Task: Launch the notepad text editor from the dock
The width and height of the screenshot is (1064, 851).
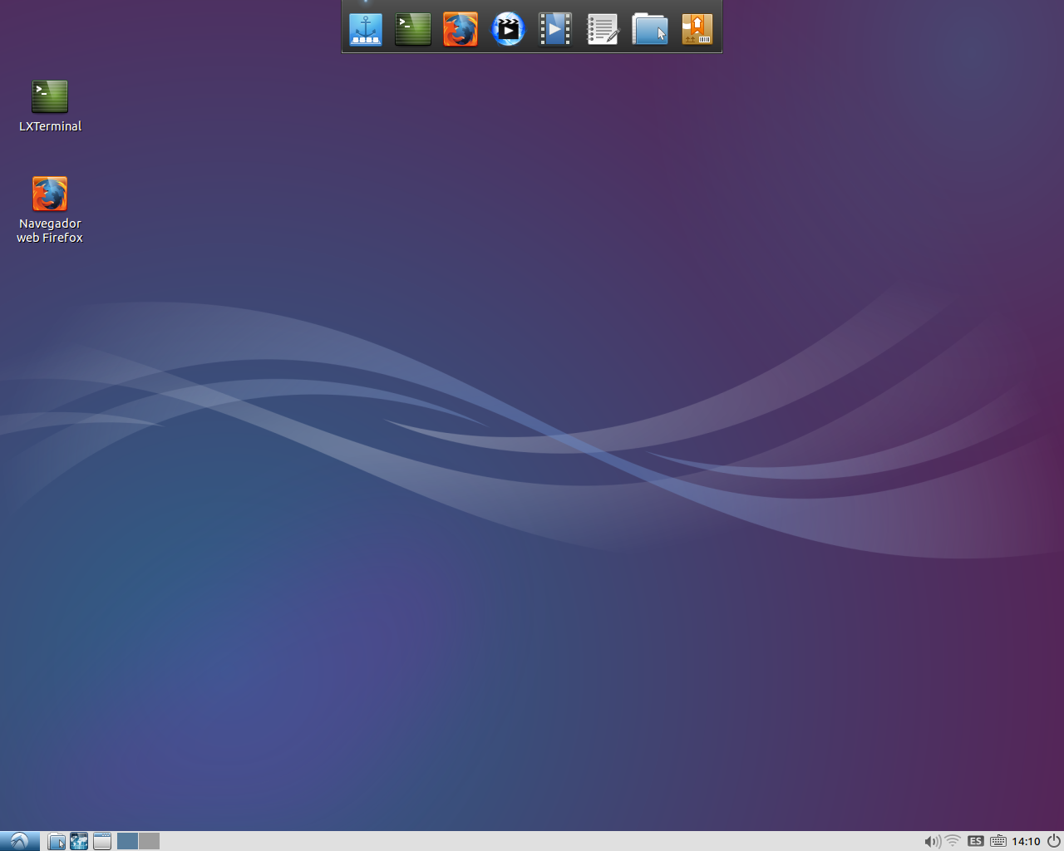Action: click(603, 27)
